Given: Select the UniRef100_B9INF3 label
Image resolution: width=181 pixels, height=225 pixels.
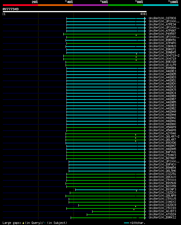Looking at the screenshot, I should click(162, 189).
